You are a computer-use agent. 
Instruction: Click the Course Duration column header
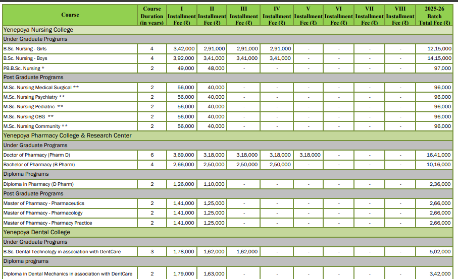(x=152, y=16)
